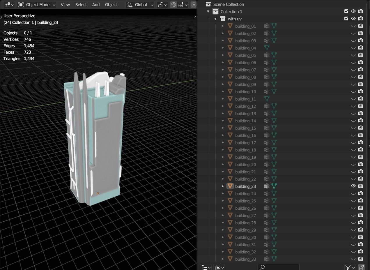The height and width of the screenshot is (270, 370).
Task: Click the Scene Collection icon
Action: point(208,4)
